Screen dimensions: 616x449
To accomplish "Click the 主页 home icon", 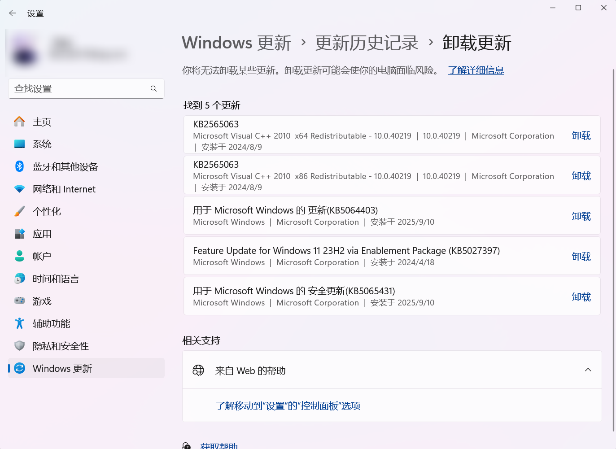I will click(19, 122).
